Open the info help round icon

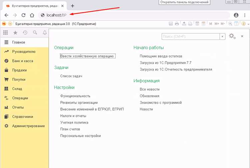243,24
